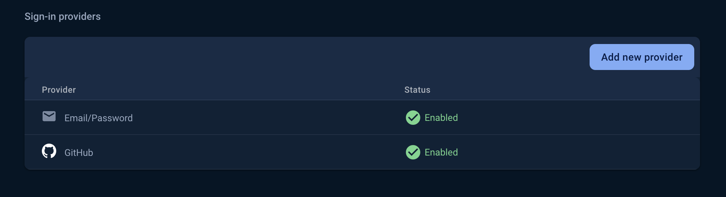Open the Email/Password provider name
This screenshot has width=726, height=197.
tap(99, 118)
